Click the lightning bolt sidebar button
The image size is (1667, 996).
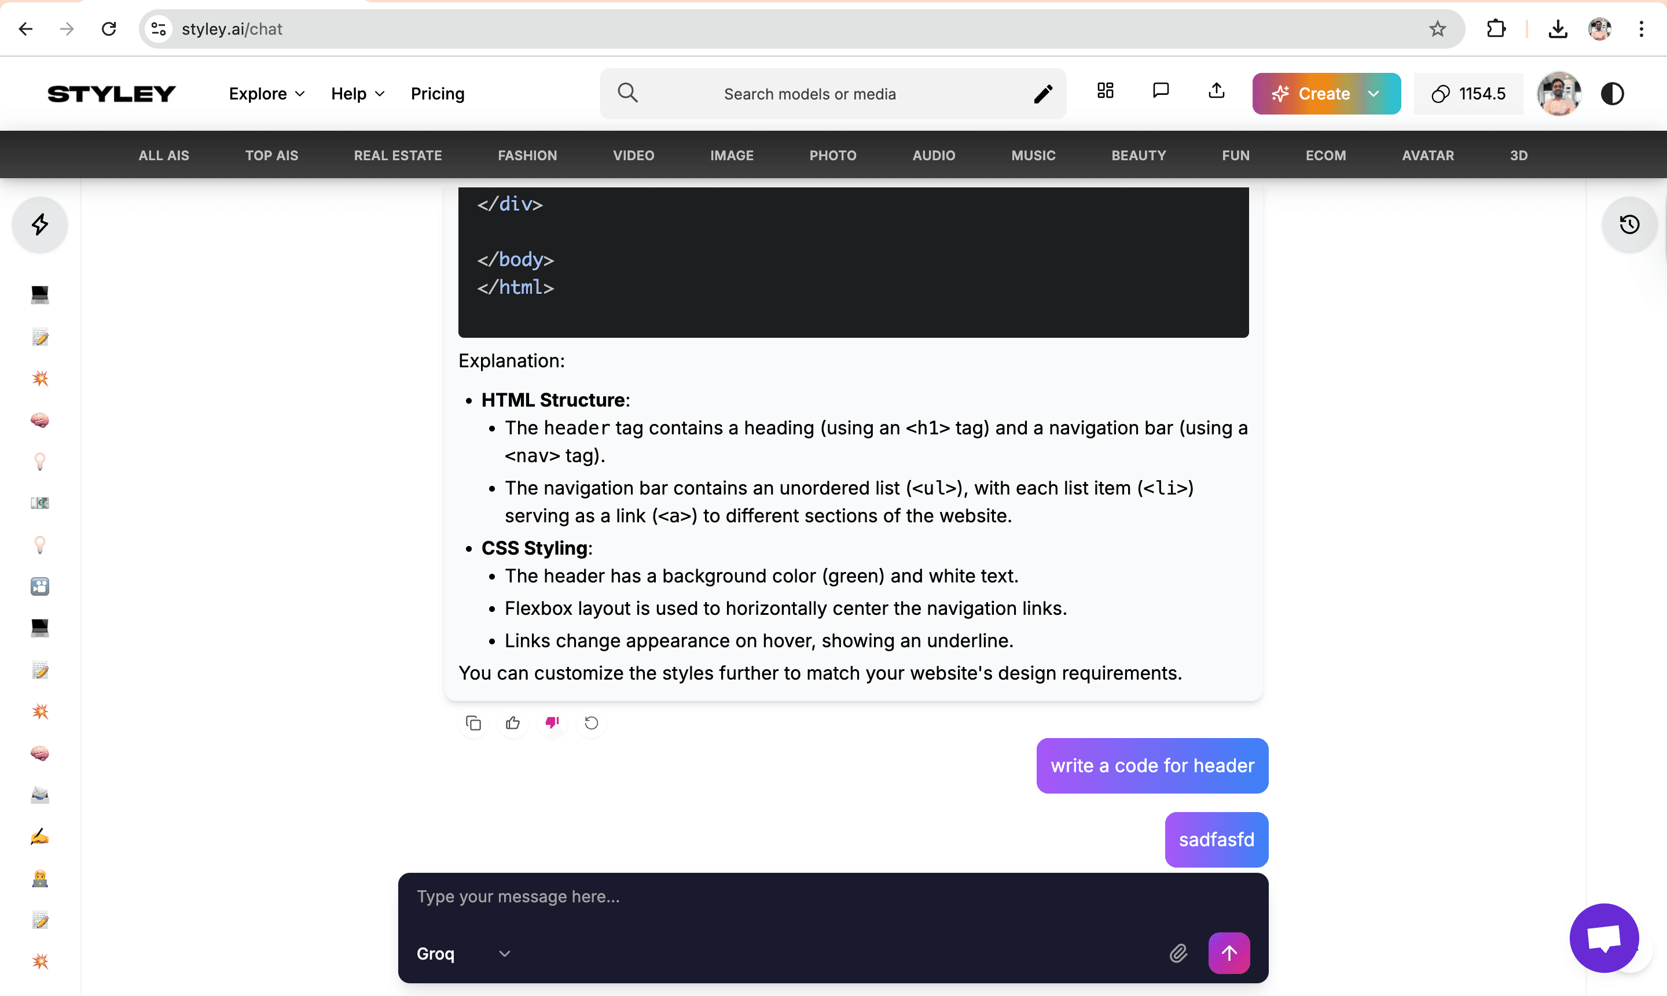[x=41, y=224]
